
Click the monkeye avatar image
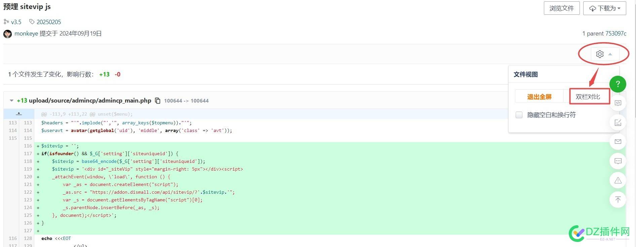click(x=7, y=34)
